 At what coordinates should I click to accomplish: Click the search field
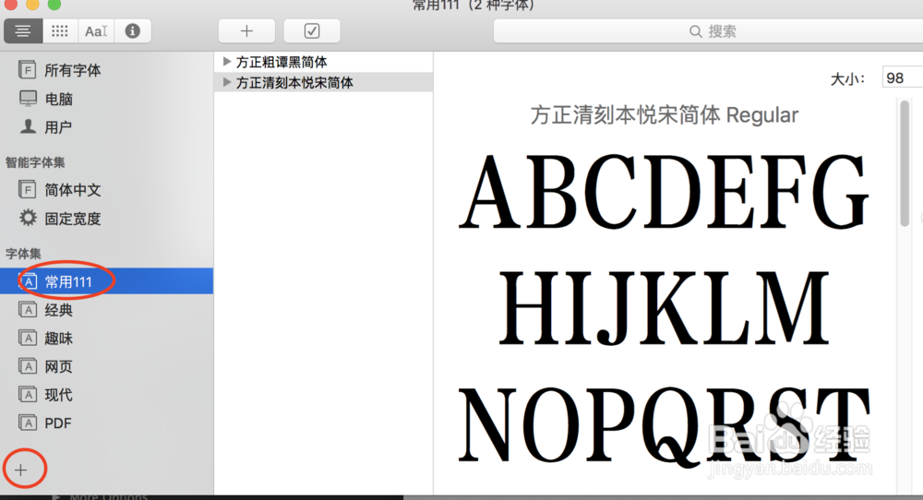point(708,31)
